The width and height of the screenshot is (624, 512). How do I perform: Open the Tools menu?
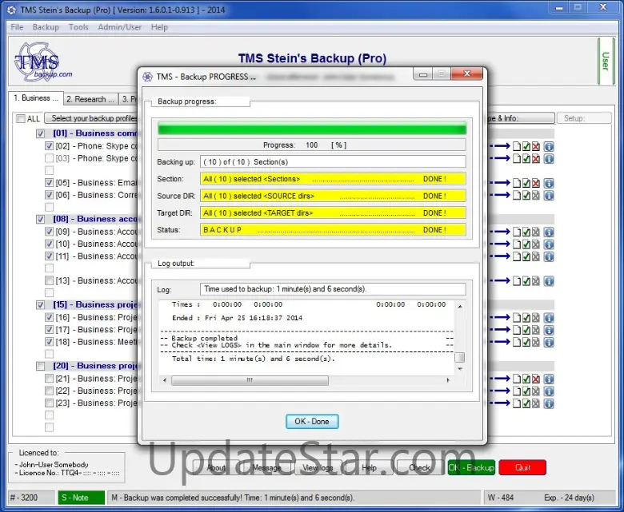tap(78, 27)
